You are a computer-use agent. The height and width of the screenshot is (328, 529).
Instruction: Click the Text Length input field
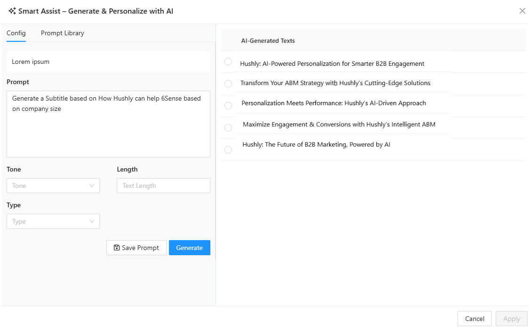163,186
